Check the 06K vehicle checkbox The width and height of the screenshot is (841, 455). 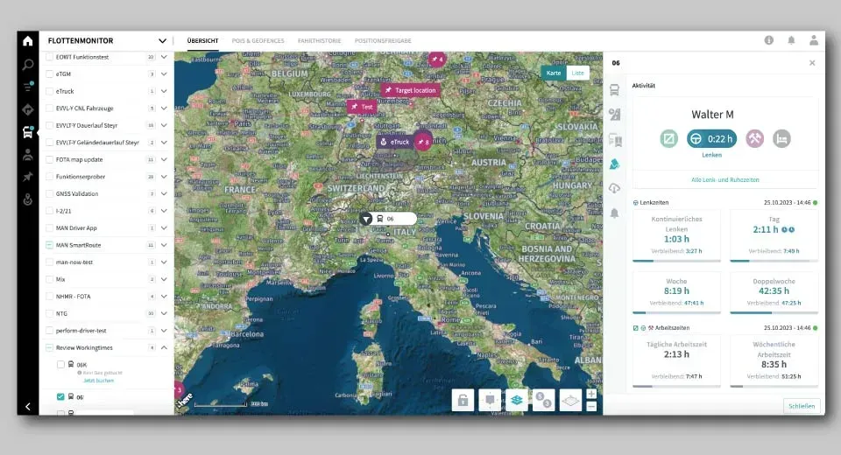60,364
